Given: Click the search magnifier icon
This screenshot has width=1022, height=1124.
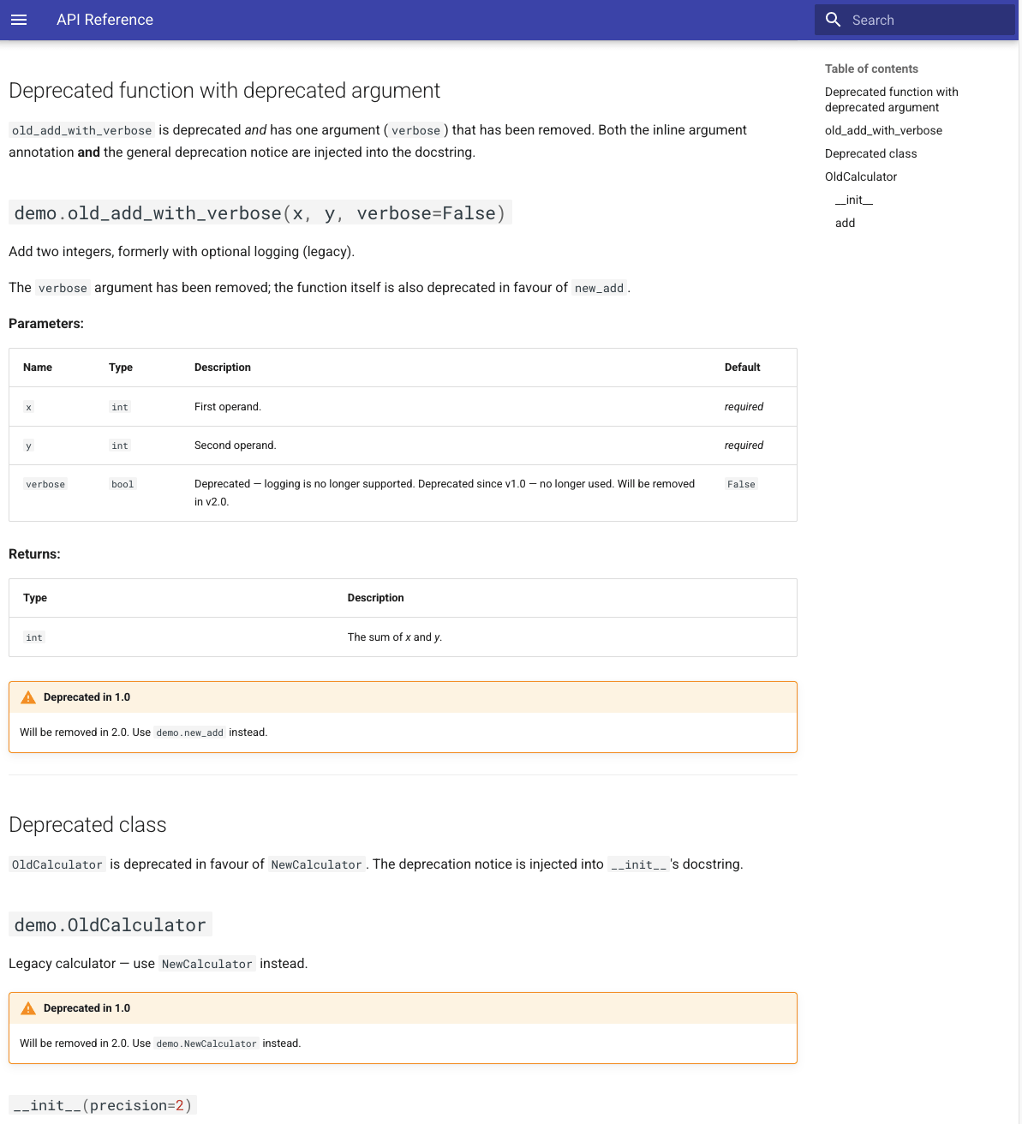Looking at the screenshot, I should coord(832,19).
